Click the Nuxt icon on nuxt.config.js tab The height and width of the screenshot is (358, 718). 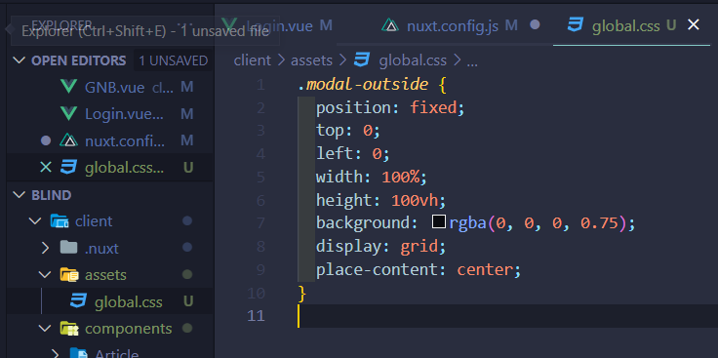tap(390, 25)
